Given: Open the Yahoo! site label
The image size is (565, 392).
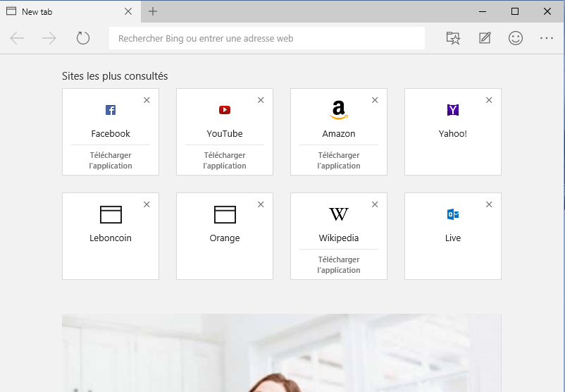Looking at the screenshot, I should 452,133.
